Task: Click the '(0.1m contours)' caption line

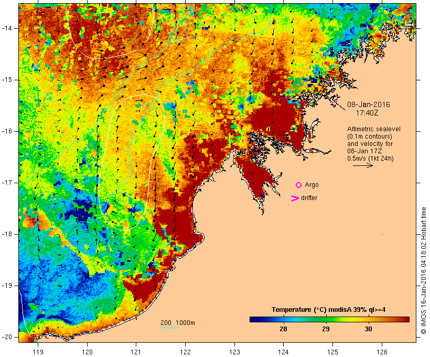Action: (x=370, y=136)
